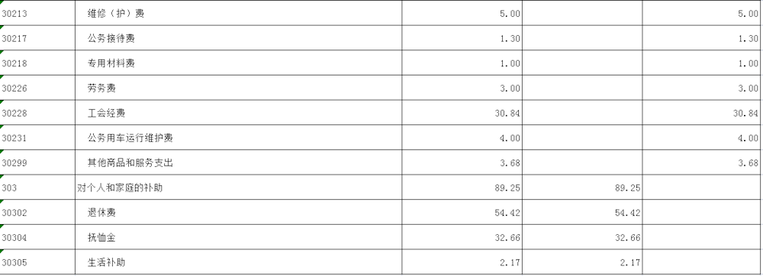Select the 公务接待费 row label
The image size is (763, 276).
click(238, 38)
